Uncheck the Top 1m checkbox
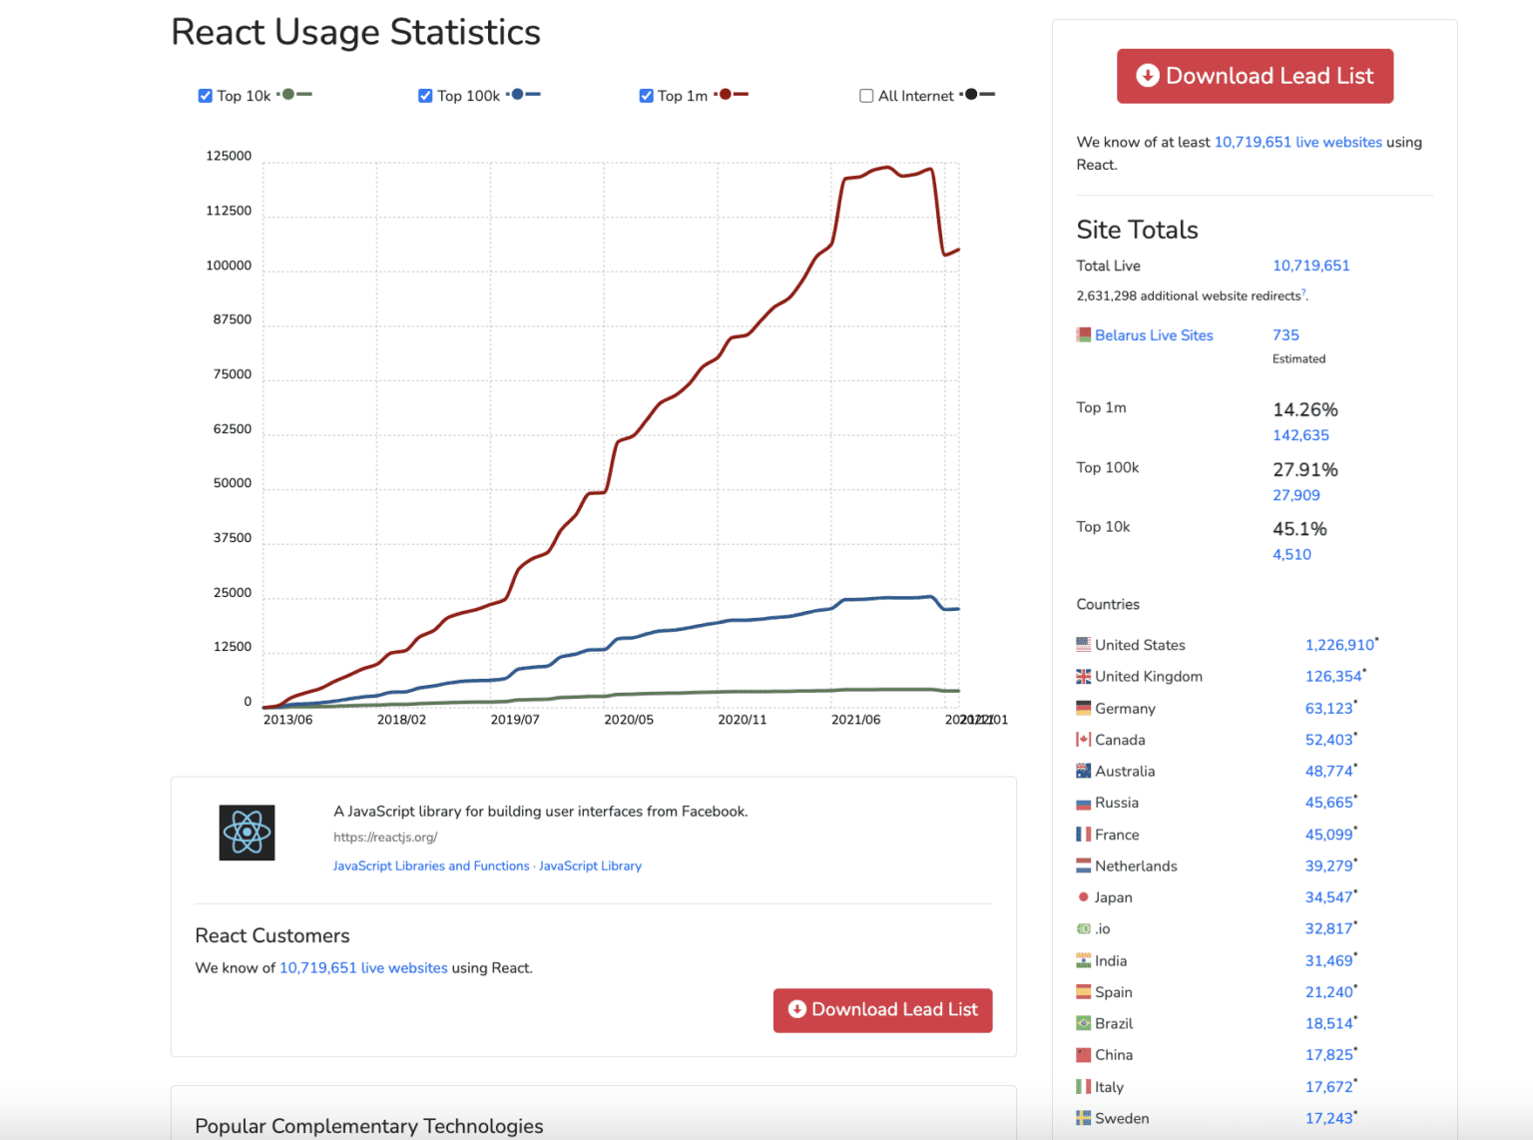Image resolution: width=1533 pixels, height=1140 pixels. point(647,95)
